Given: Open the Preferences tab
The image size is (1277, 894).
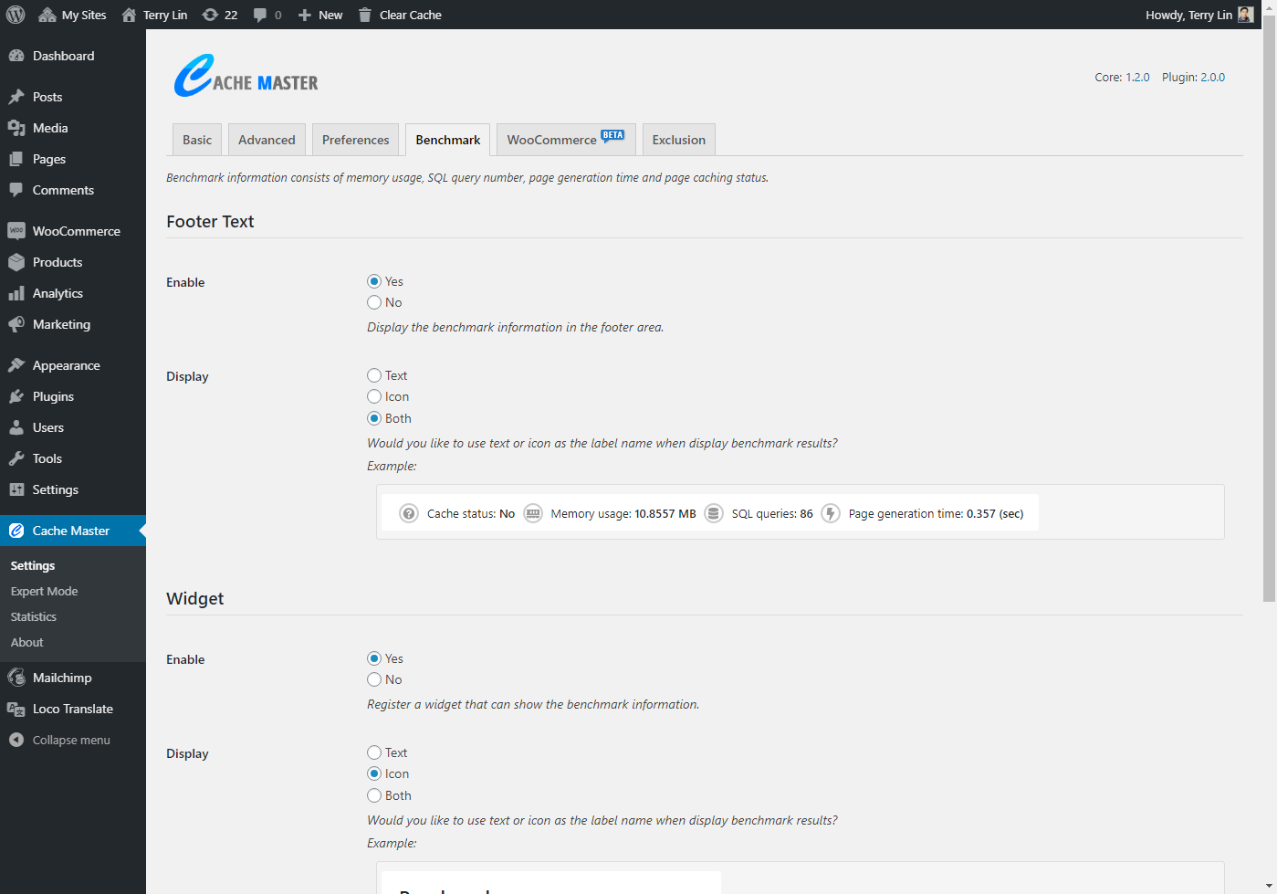Looking at the screenshot, I should coord(355,140).
